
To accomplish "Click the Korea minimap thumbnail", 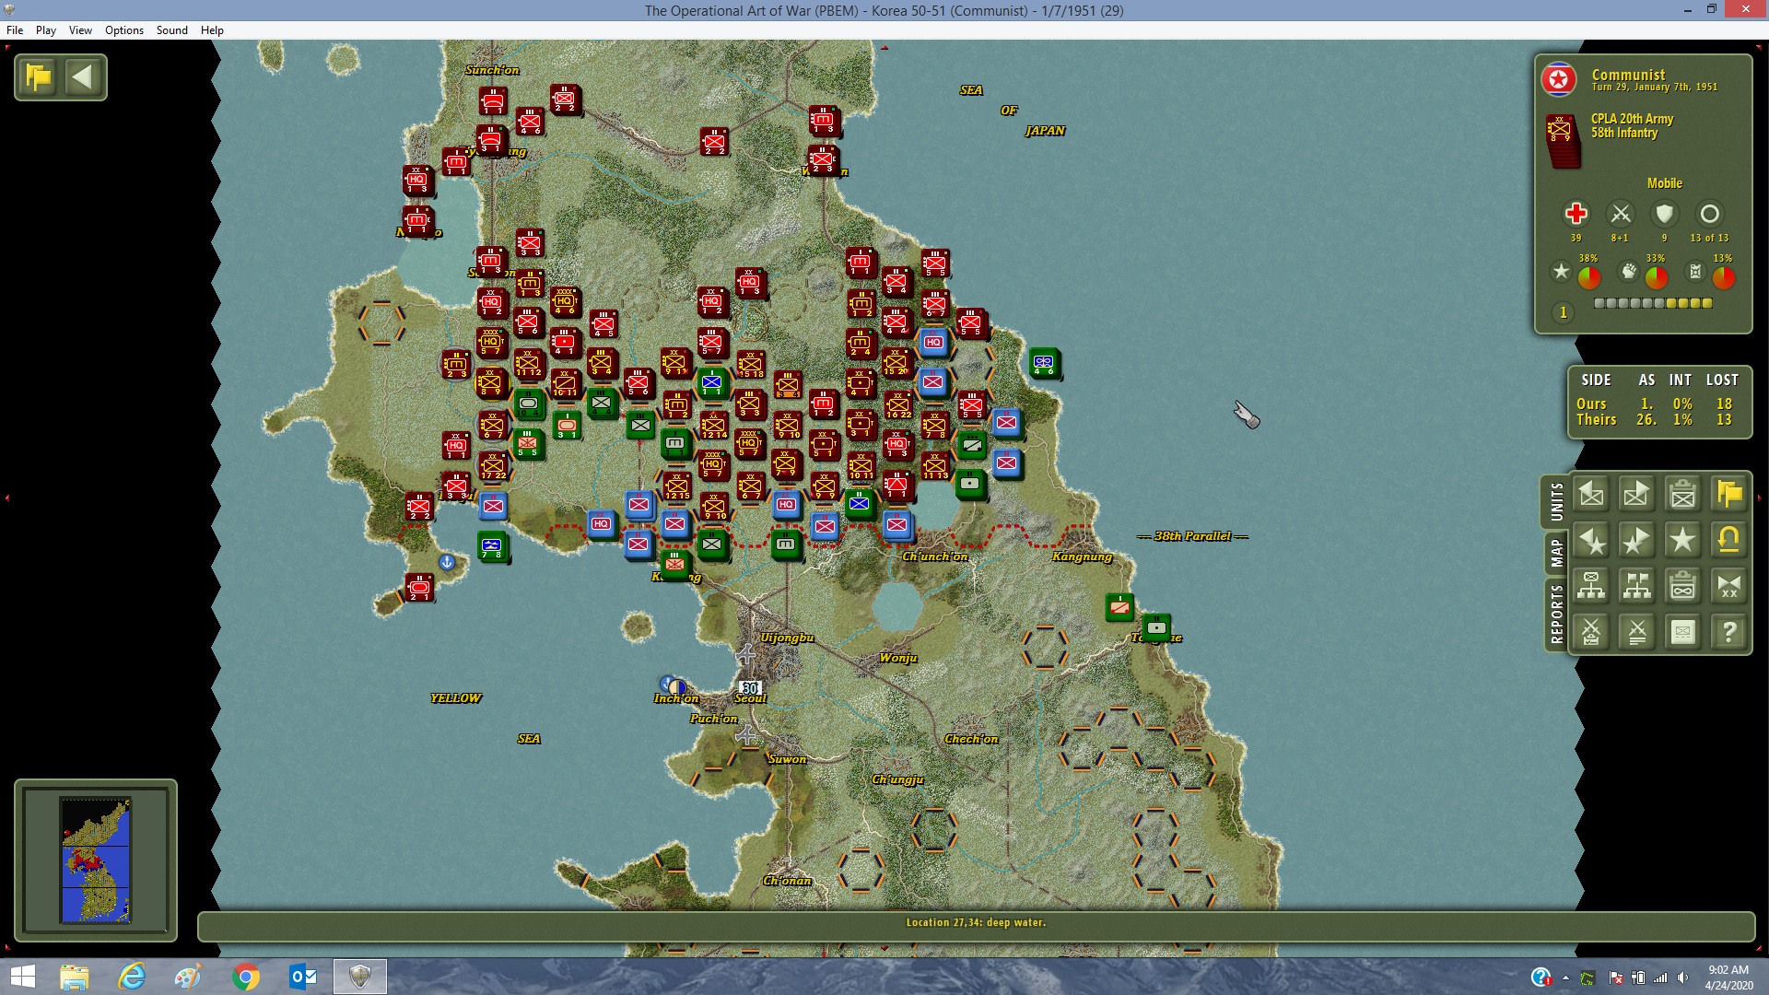I will tap(96, 860).
